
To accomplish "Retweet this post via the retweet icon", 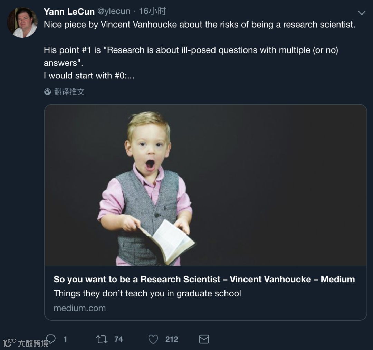I will (102, 339).
